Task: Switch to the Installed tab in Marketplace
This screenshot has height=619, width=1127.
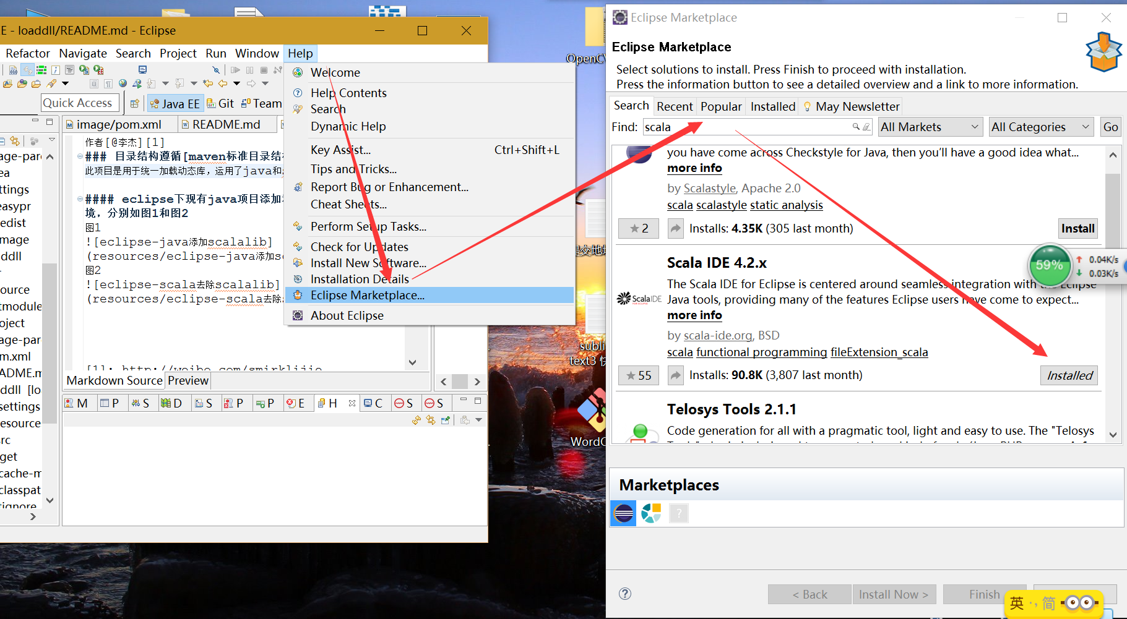Action: tap(773, 106)
